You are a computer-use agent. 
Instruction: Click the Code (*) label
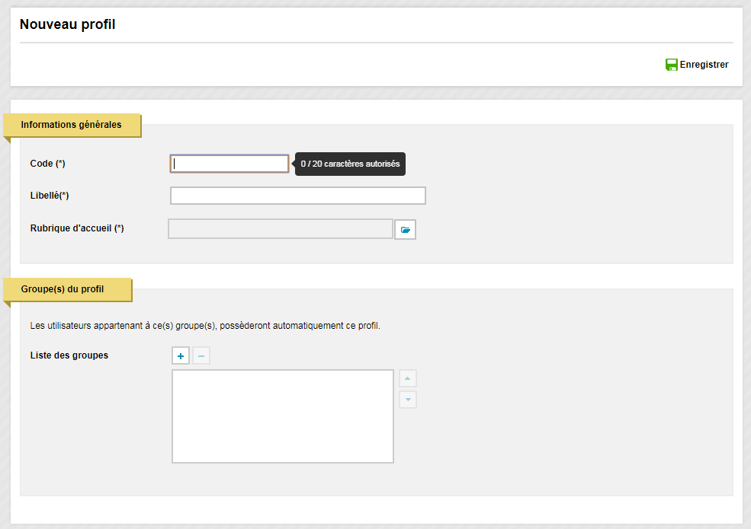(47, 164)
